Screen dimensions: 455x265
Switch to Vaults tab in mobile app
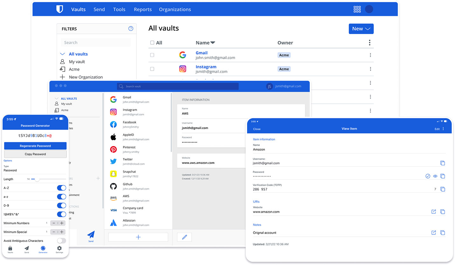pyautogui.click(x=10, y=249)
